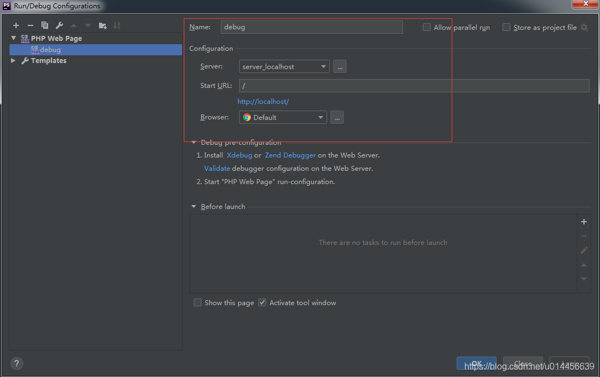The height and width of the screenshot is (377, 600).
Task: Enable Store as project file
Action: pos(506,27)
